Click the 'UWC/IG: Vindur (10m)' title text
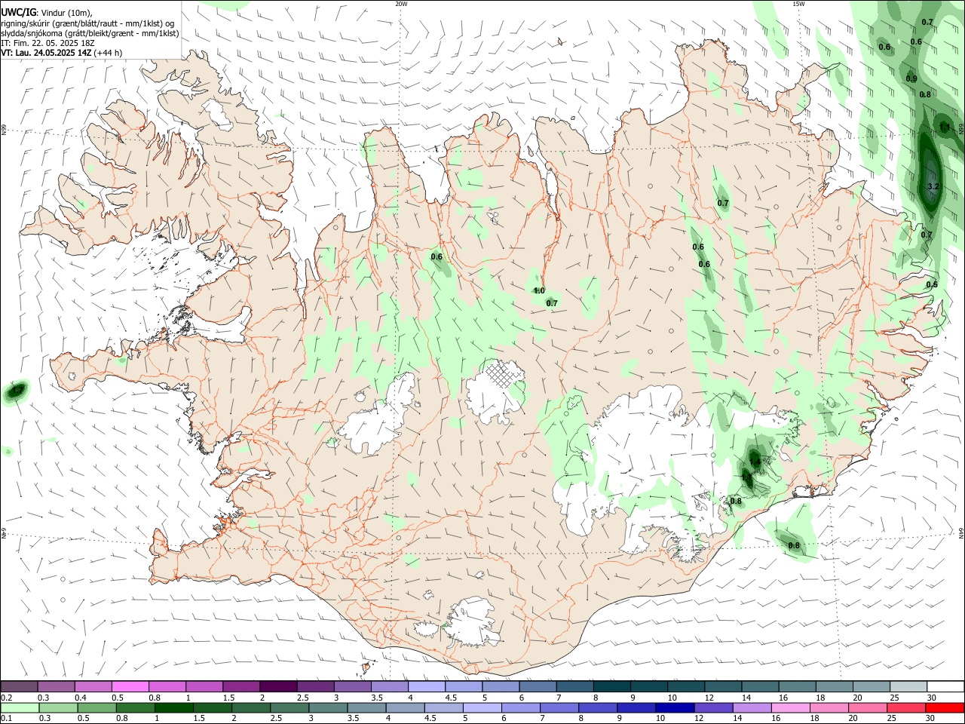 (x=47, y=13)
